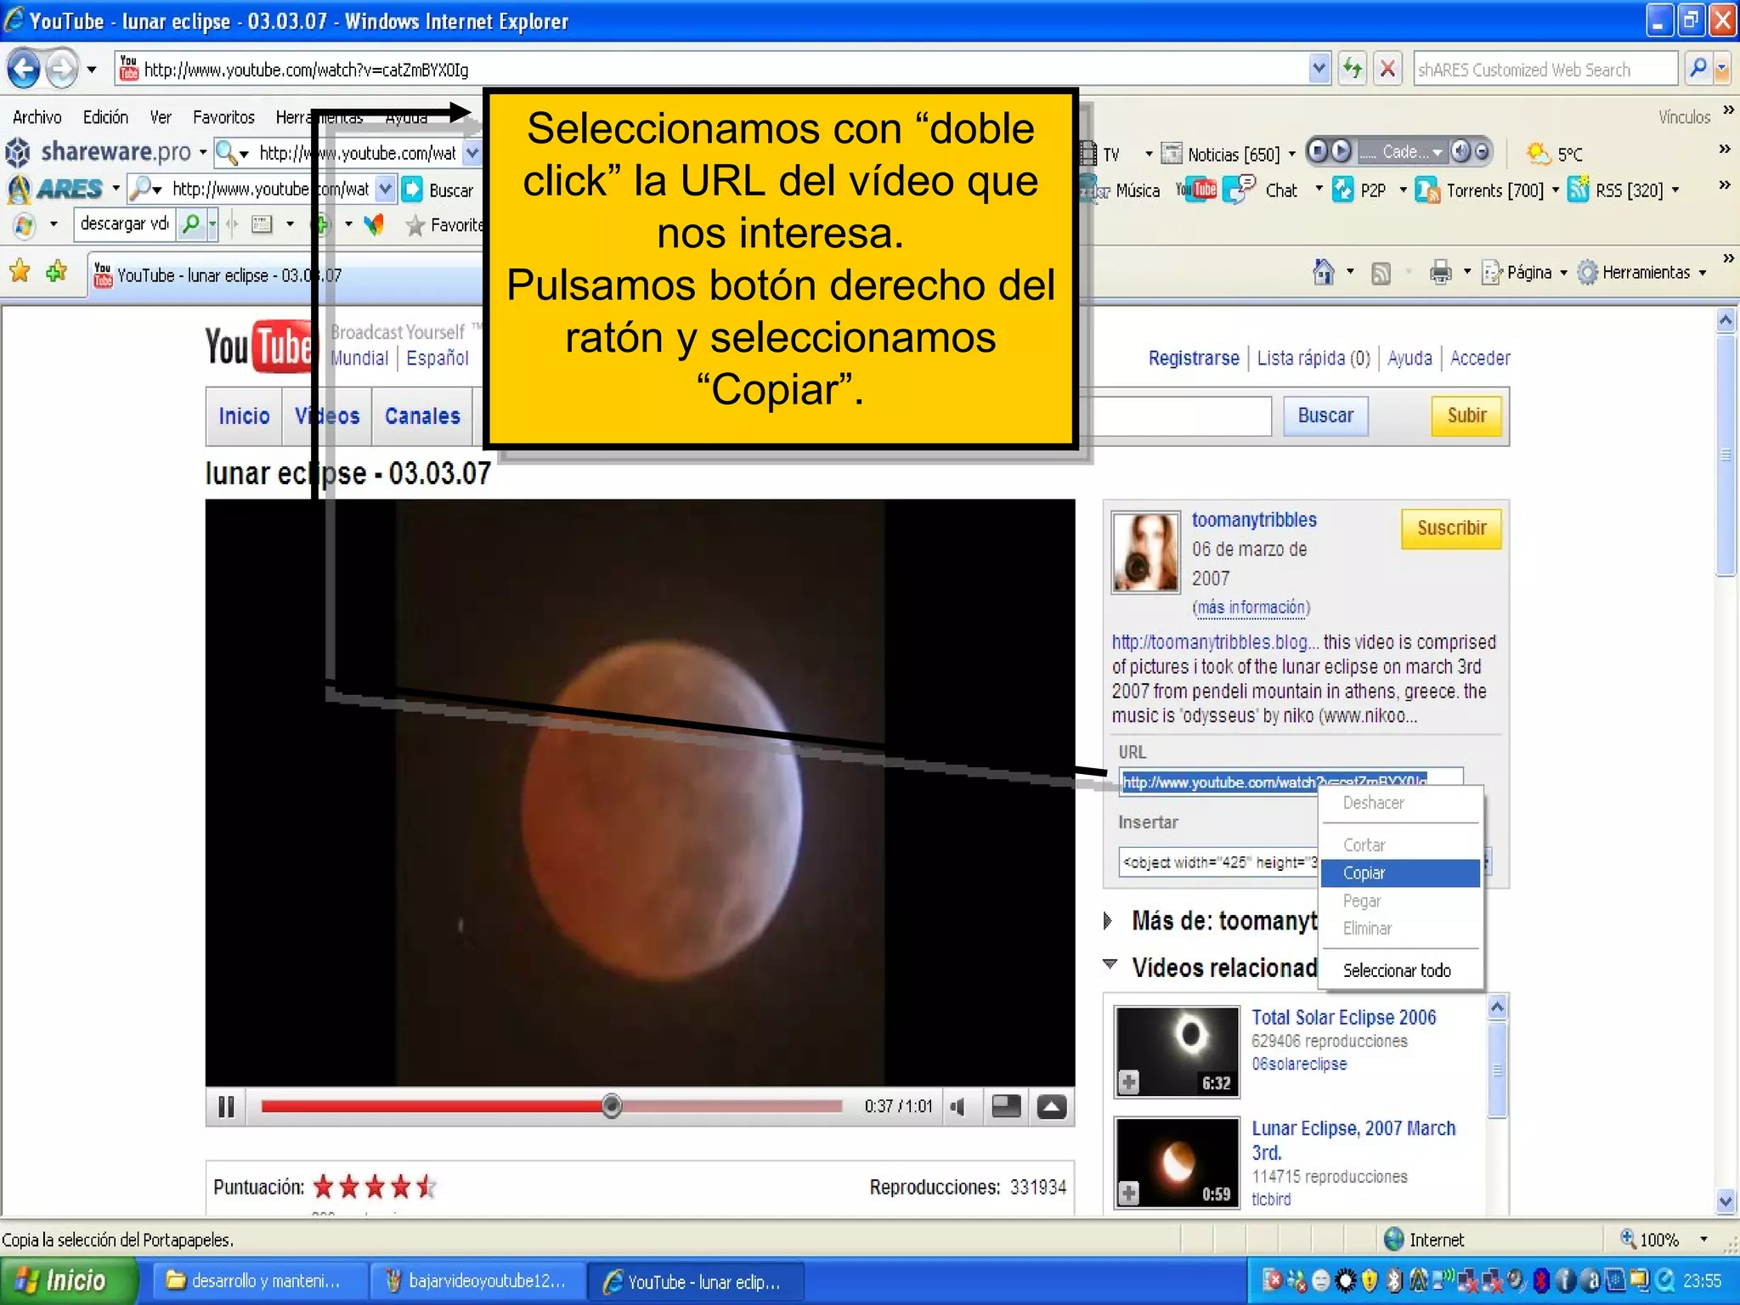Pause the video with the pause button
The height and width of the screenshot is (1305, 1740).
coord(226,1107)
